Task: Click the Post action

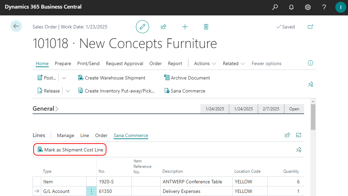Action: pyautogui.click(x=47, y=78)
